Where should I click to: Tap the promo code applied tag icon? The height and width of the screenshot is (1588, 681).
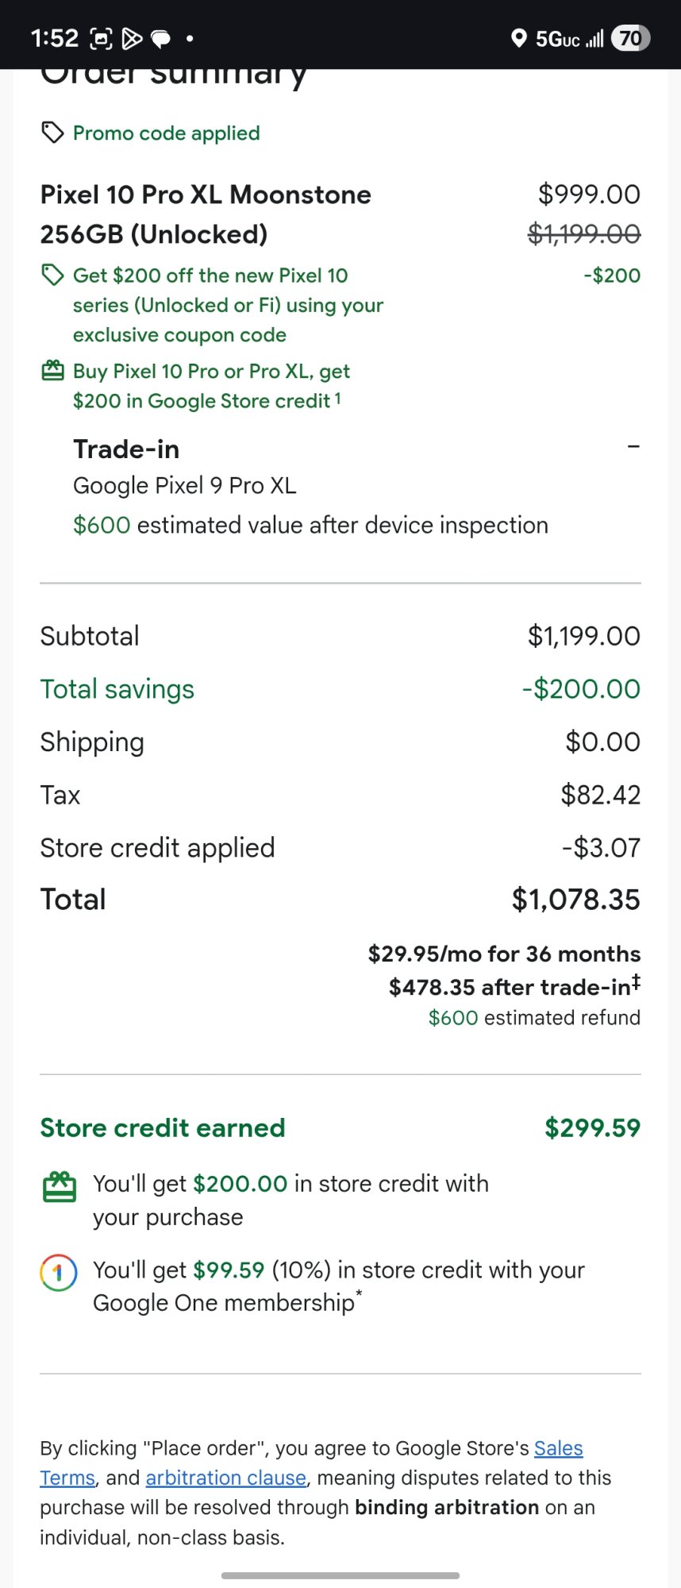52,133
